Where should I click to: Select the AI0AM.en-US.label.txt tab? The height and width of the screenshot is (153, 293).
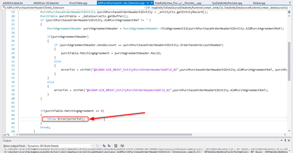tap(46, 3)
